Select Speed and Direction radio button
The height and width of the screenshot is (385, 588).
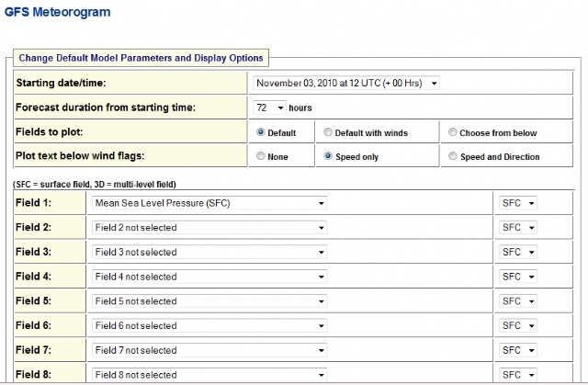tap(453, 156)
